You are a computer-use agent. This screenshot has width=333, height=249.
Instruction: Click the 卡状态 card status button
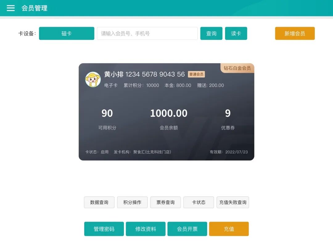[x=199, y=202]
